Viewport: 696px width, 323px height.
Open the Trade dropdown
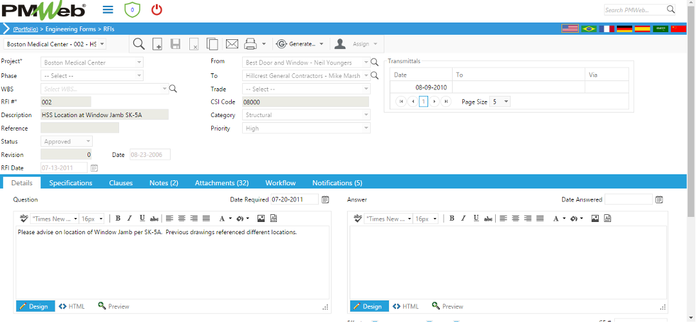pos(366,89)
